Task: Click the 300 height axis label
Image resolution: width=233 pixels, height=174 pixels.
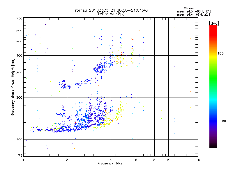Action: click(x=19, y=73)
